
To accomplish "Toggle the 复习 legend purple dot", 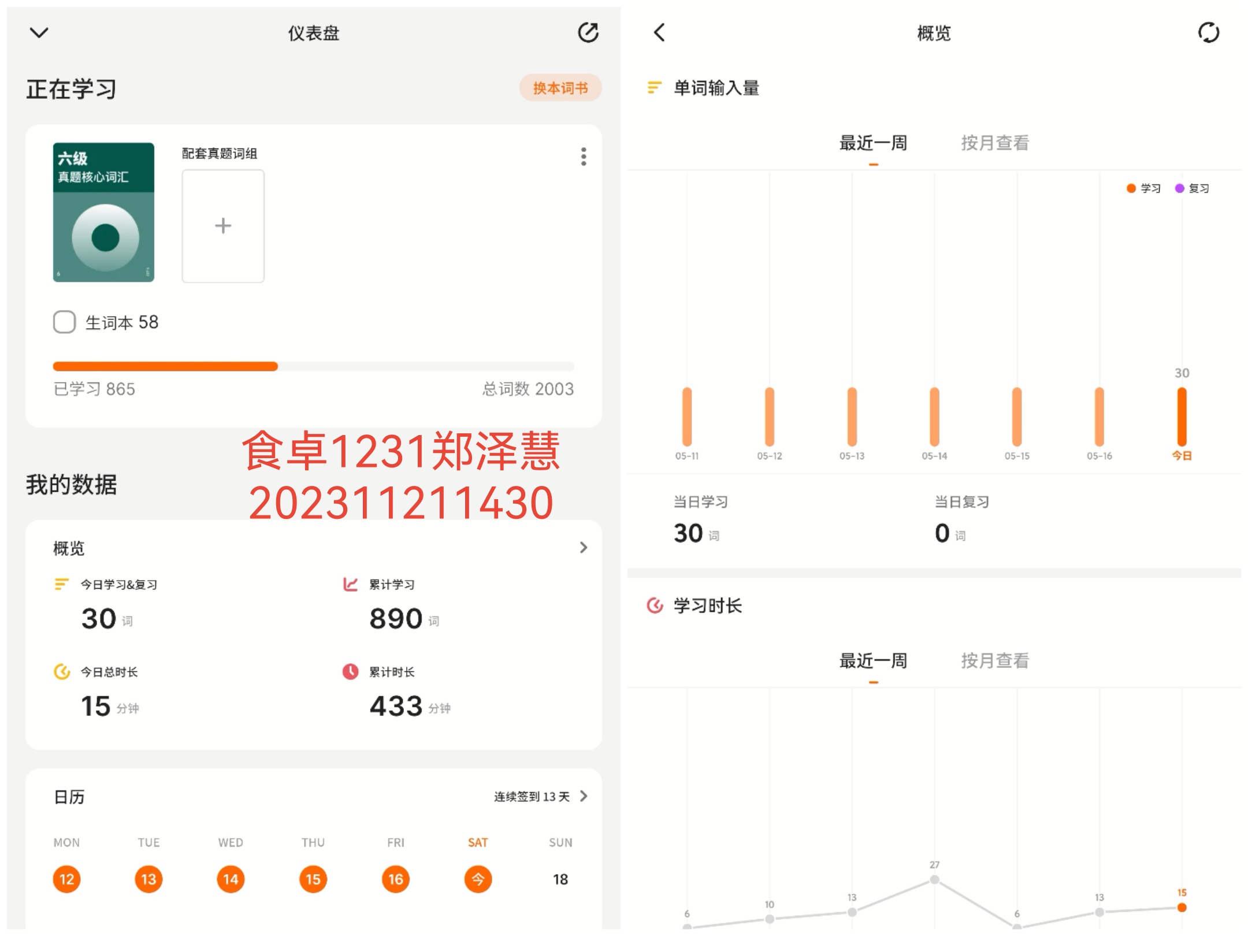I will click(1180, 188).
